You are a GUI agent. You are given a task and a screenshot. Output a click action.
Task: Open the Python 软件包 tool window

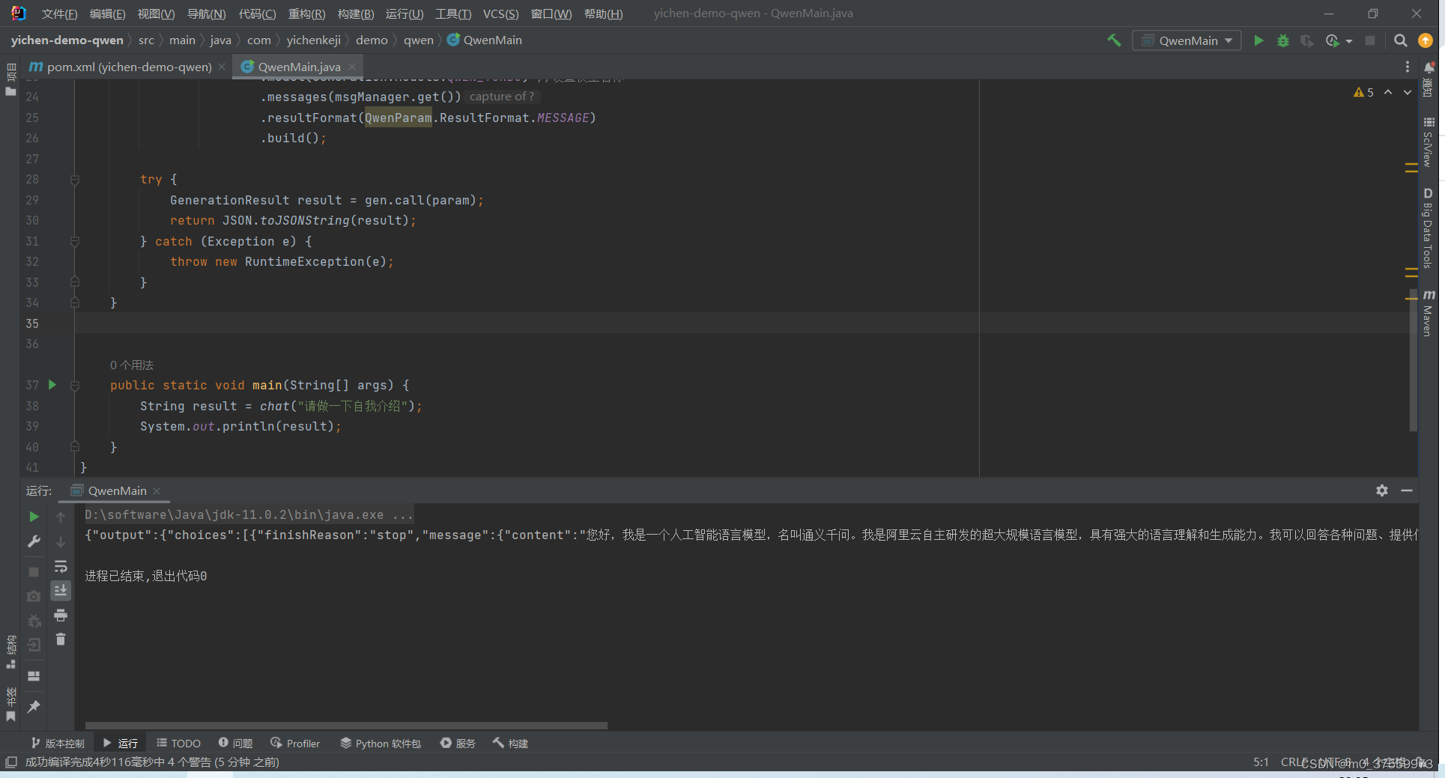381,744
